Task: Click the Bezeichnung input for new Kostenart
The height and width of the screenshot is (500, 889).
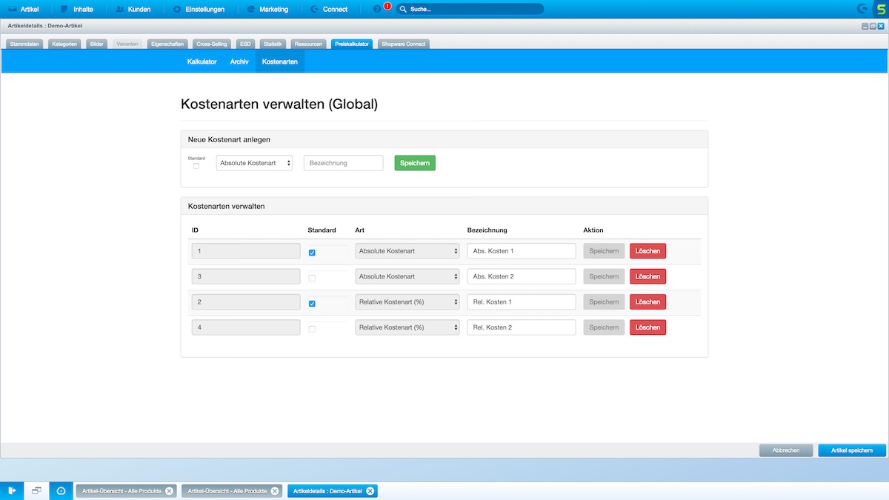Action: [343, 163]
